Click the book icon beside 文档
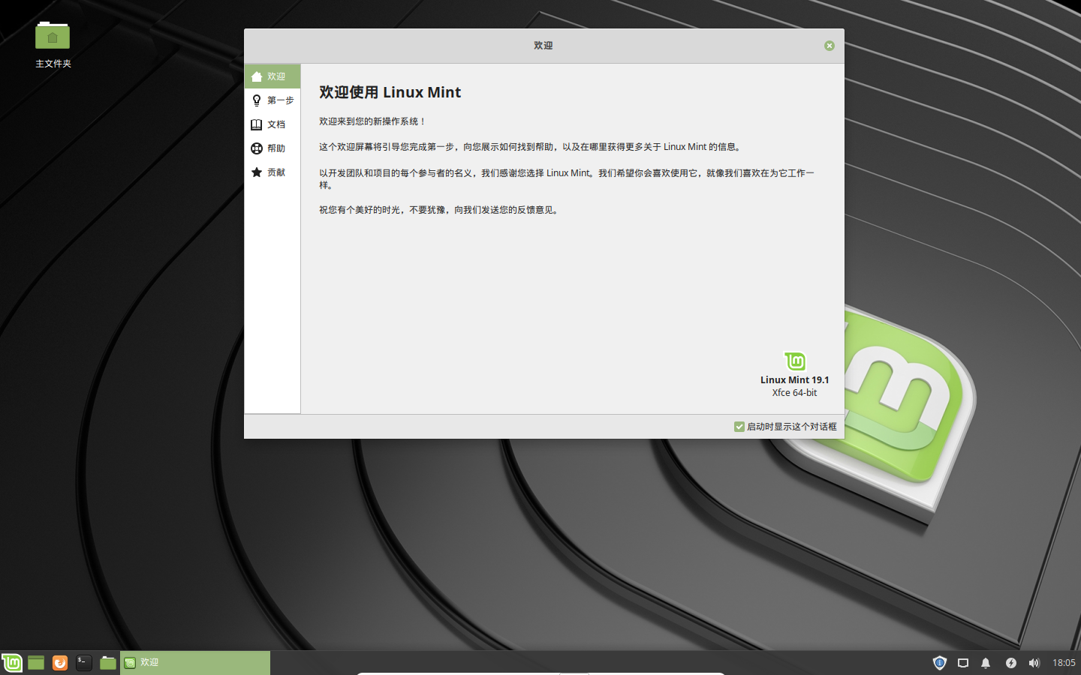The height and width of the screenshot is (675, 1081). (257, 124)
